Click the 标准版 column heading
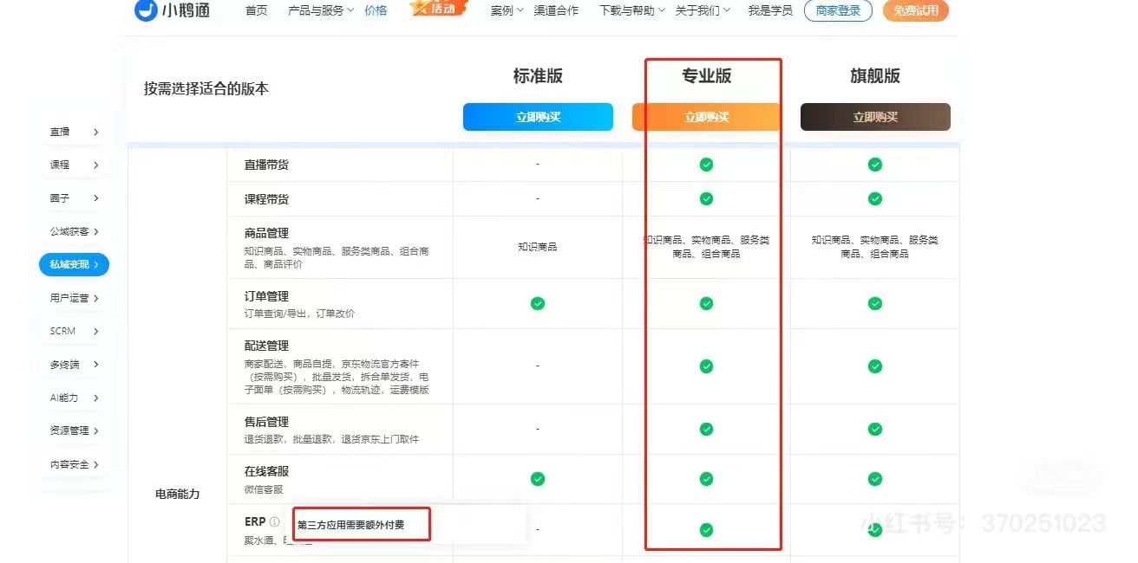Screen dimensions: 1138x563 pos(538,75)
